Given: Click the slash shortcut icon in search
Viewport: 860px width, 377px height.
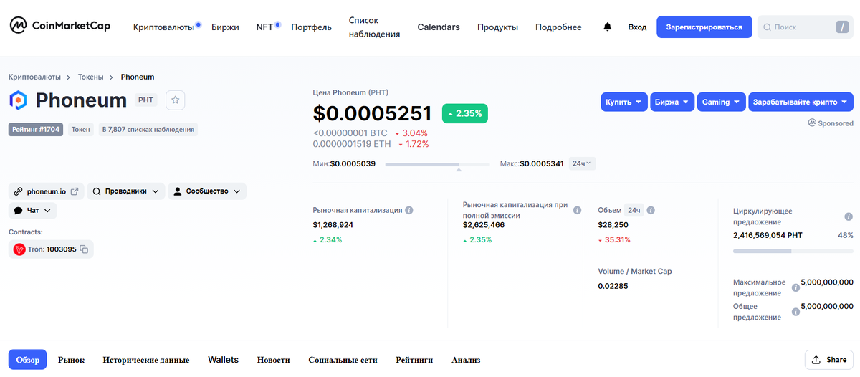Looking at the screenshot, I should [x=842, y=27].
